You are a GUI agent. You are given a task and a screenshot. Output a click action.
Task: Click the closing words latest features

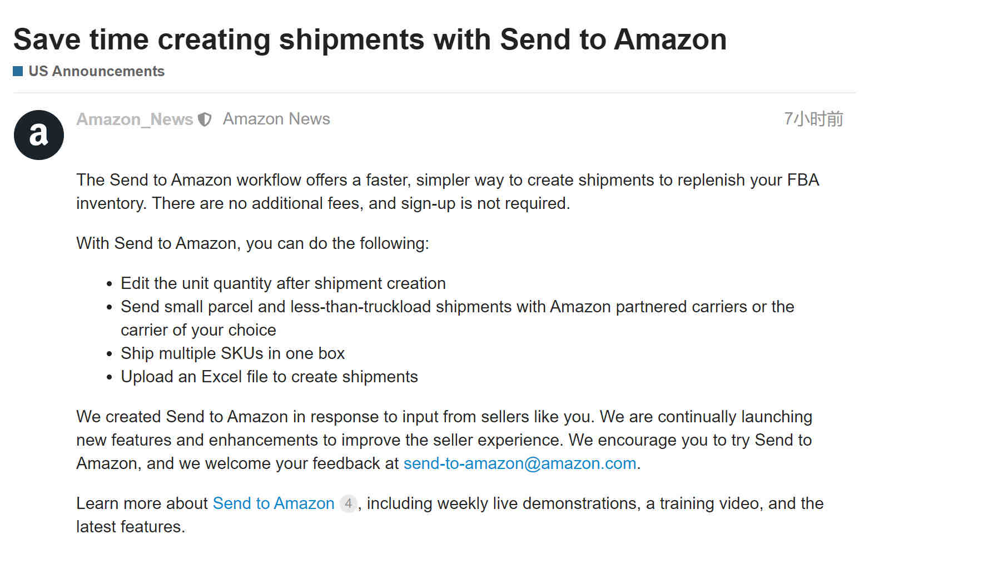point(131,527)
